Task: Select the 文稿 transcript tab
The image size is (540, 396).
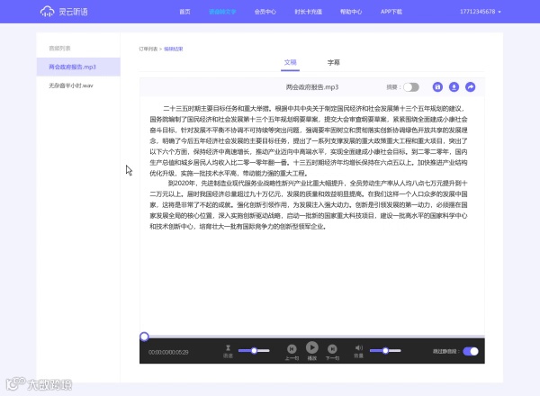Action: click(291, 62)
